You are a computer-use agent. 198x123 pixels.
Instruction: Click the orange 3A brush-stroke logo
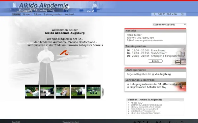tap(65, 52)
